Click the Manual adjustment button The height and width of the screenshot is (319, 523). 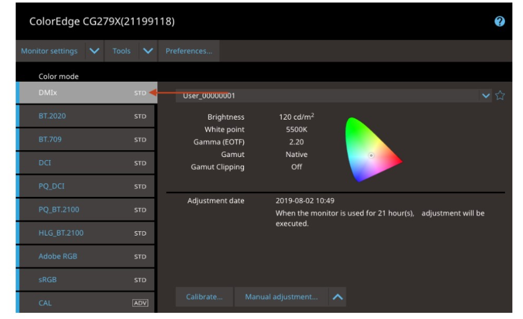coord(281,297)
